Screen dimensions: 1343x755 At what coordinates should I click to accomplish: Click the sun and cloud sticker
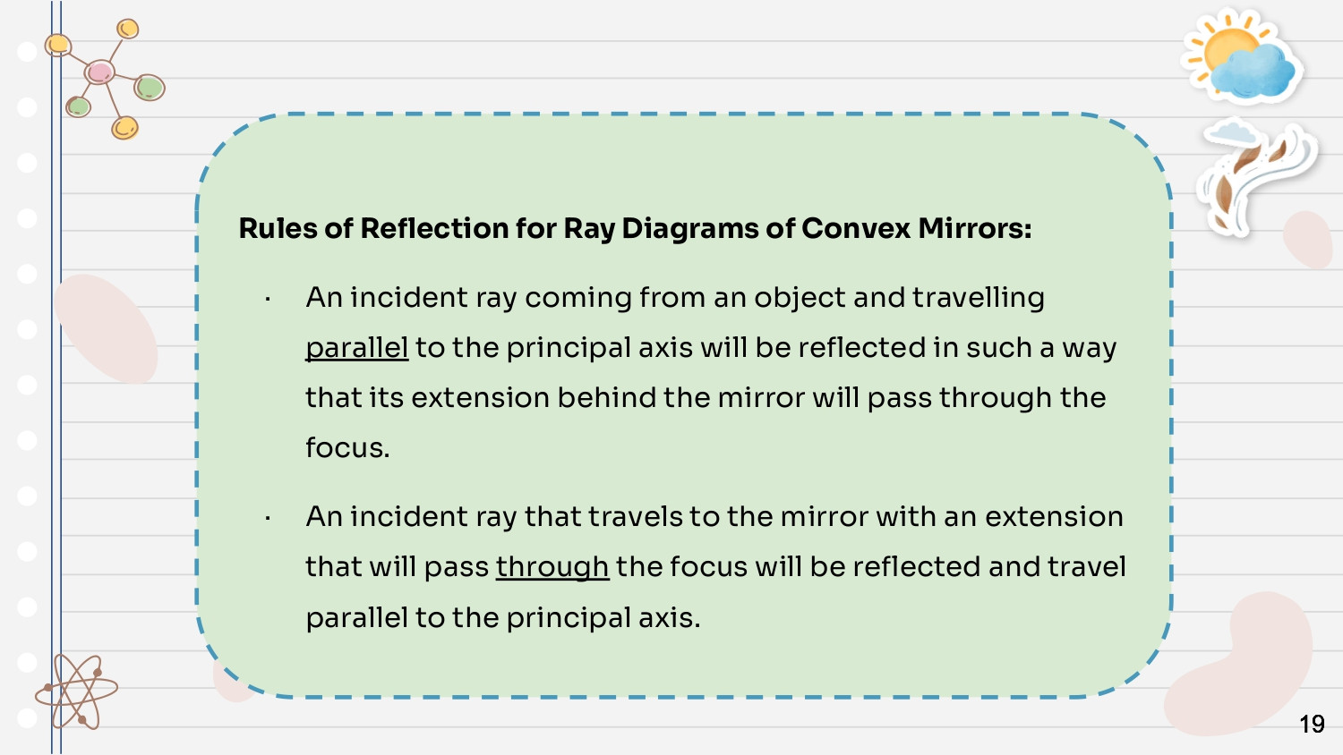pyautogui.click(x=1242, y=57)
